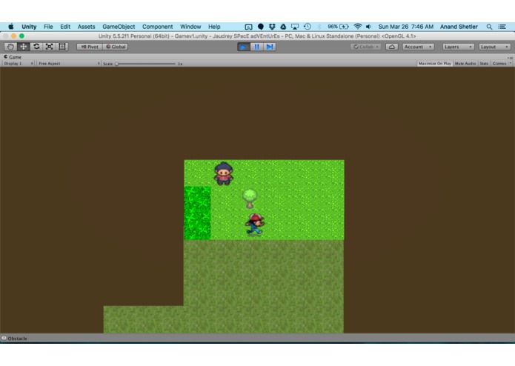
Task: Select the Hand tool in toolbar
Action: (x=10, y=47)
